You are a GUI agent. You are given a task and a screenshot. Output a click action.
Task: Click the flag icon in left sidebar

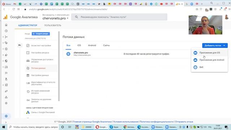(6, 73)
